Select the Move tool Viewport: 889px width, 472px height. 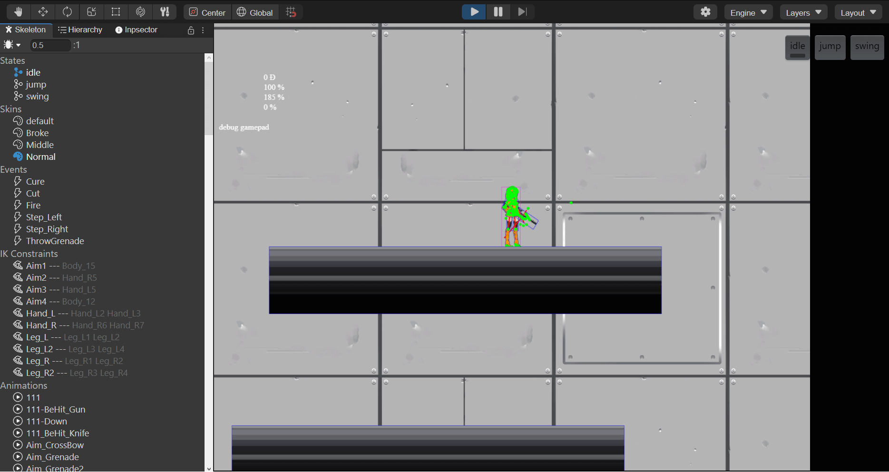(43, 12)
